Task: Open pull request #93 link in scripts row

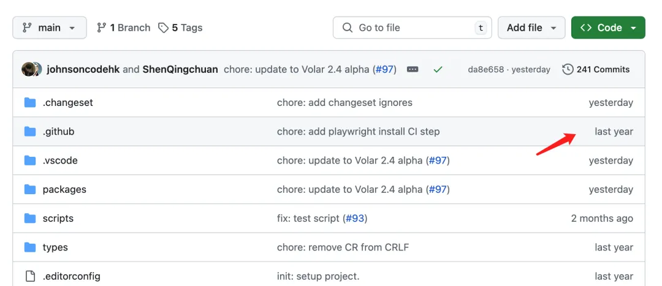Action: (354, 218)
